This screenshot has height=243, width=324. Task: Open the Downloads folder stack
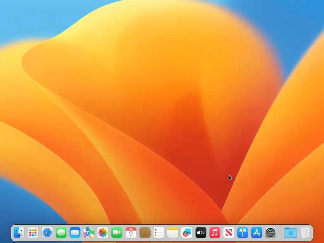pyautogui.click(x=291, y=233)
